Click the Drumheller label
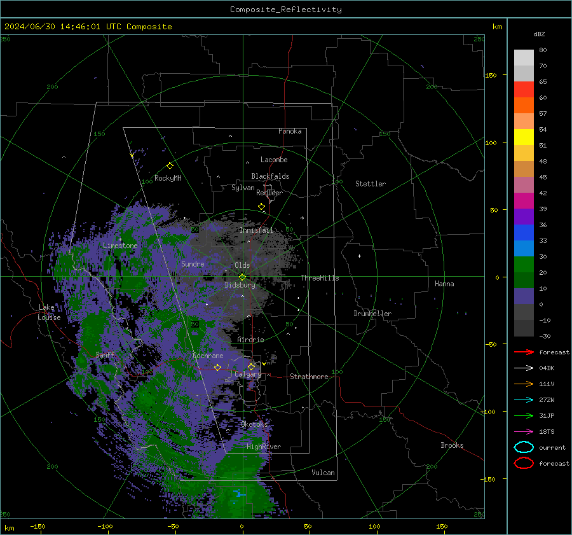572x535 pixels. (x=372, y=314)
